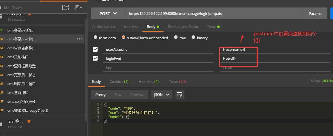The image size is (333, 136).
Task: Click the Status 200 OK text
Action: point(322,81)
